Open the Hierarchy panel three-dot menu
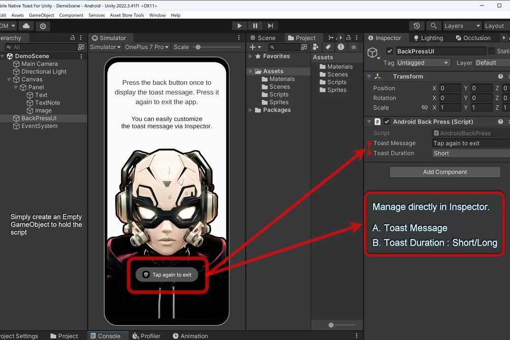 pos(81,38)
